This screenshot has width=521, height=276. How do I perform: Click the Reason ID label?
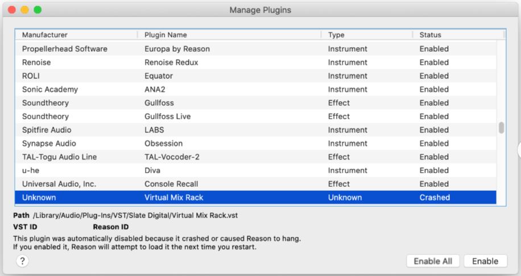[x=111, y=227]
